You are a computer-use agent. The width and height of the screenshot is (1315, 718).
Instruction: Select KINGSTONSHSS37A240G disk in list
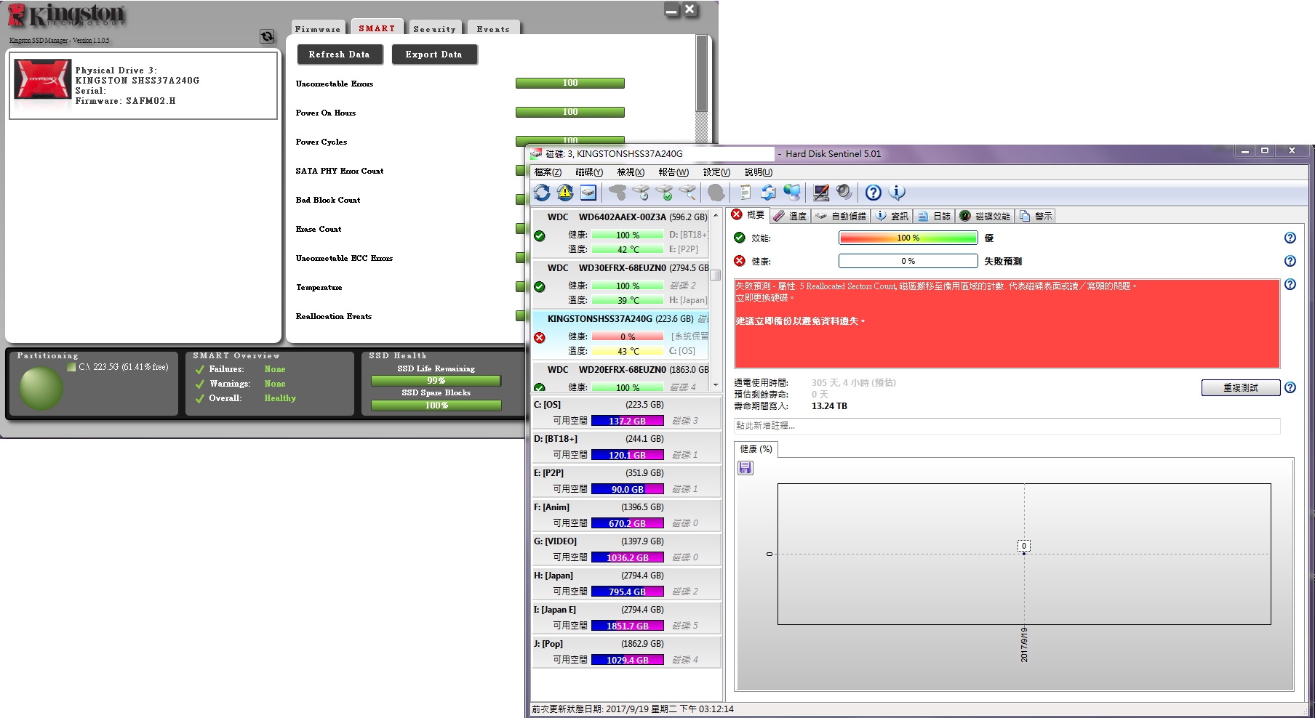pos(620,334)
